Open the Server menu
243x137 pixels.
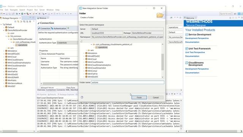point(42,10)
